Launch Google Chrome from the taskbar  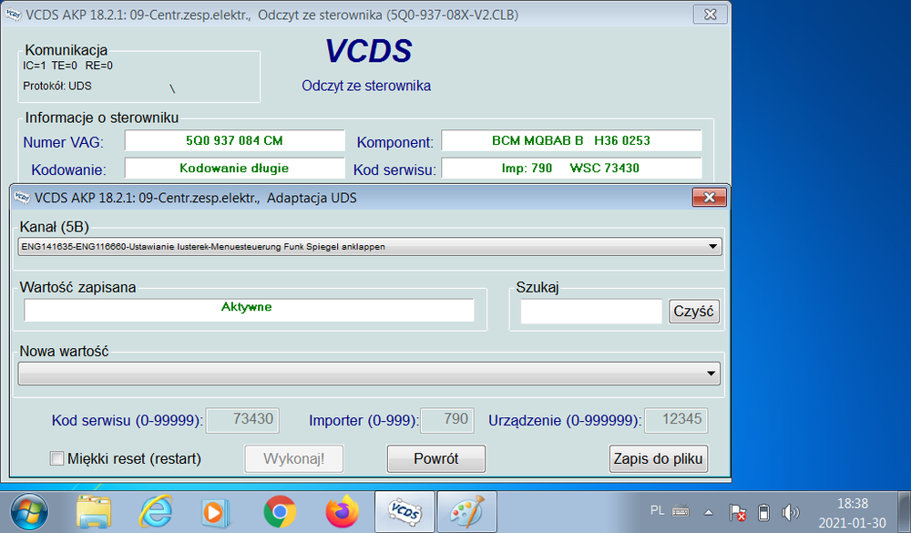279,512
